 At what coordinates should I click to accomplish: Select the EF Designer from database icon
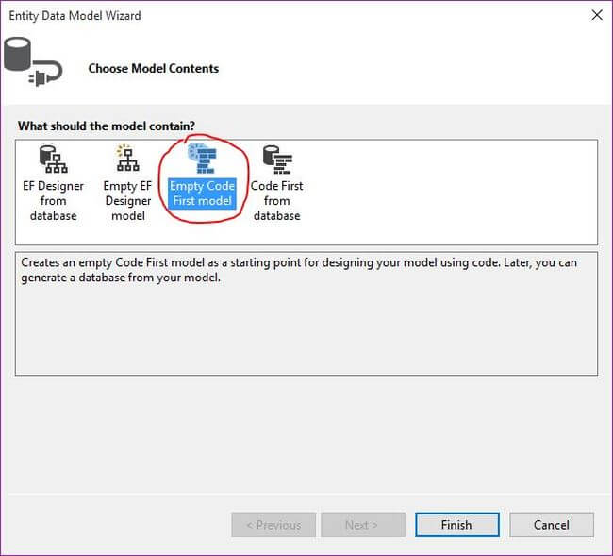54,160
